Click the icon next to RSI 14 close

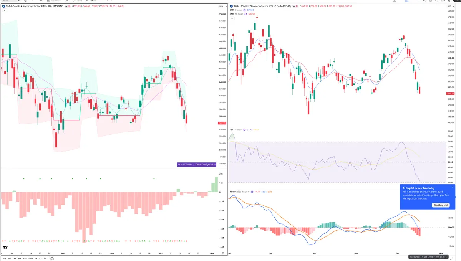point(244,130)
